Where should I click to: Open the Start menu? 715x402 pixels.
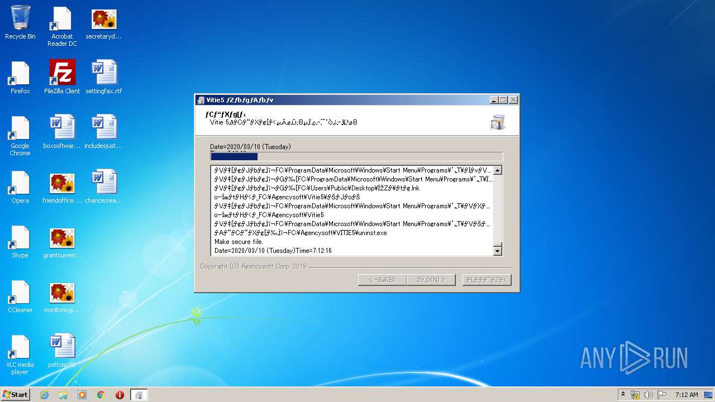point(15,395)
